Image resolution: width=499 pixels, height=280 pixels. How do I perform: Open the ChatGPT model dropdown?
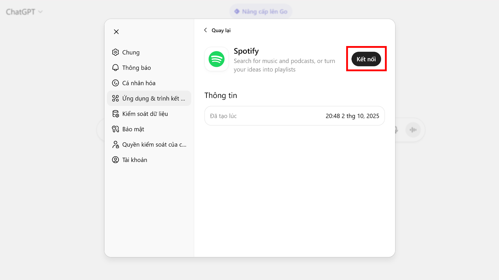click(x=24, y=12)
